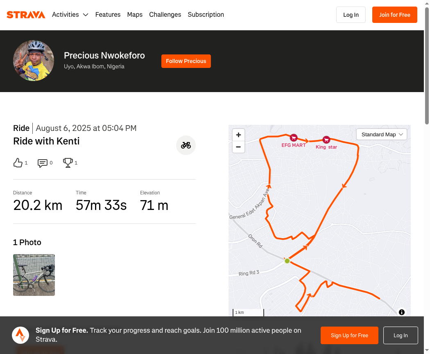Open the bicycle photo thumbnail
This screenshot has width=430, height=354.
tap(34, 275)
